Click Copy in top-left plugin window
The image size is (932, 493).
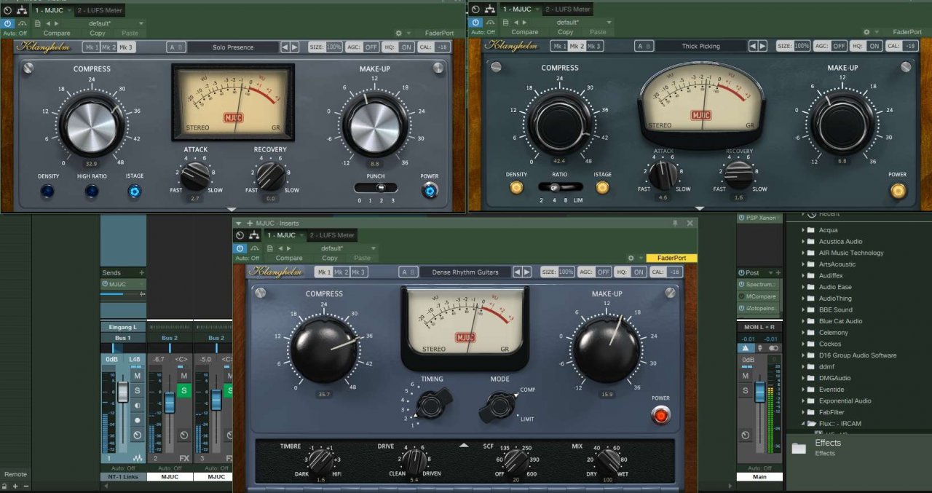click(x=98, y=33)
